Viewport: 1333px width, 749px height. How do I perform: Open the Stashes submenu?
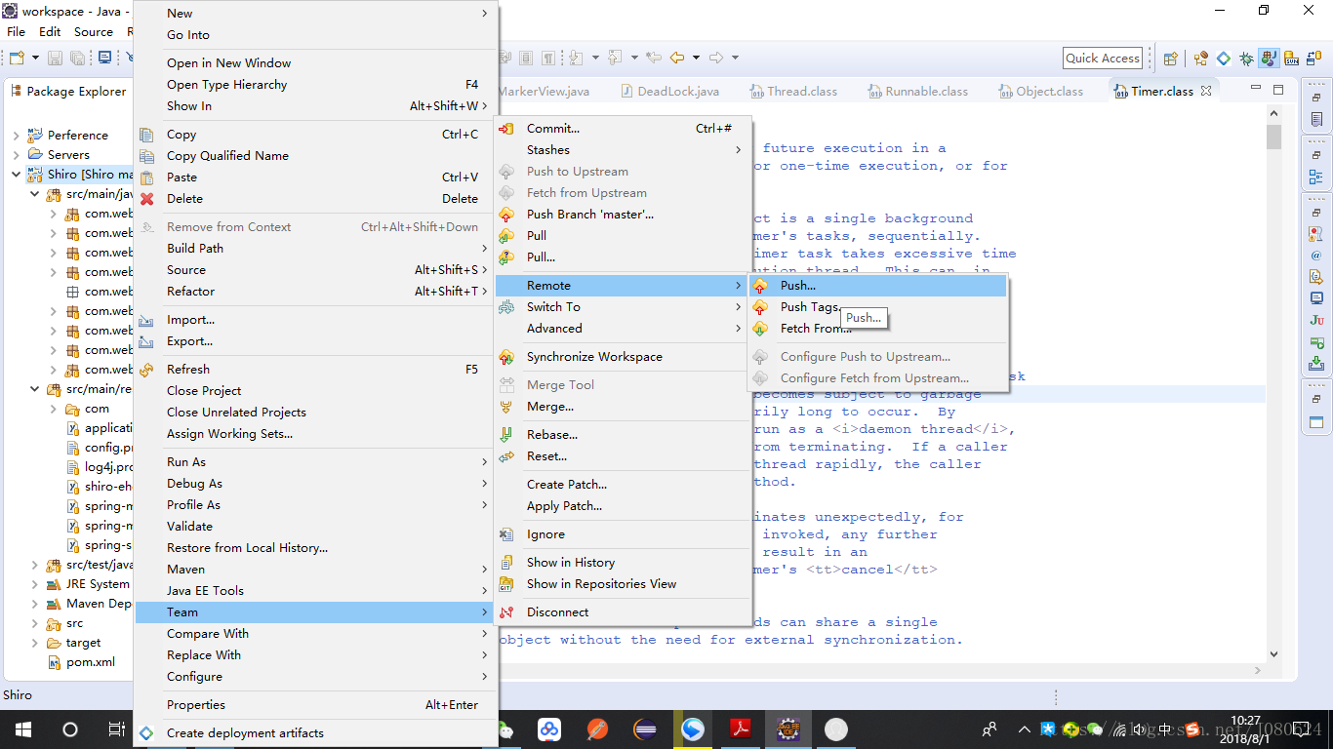coord(622,150)
